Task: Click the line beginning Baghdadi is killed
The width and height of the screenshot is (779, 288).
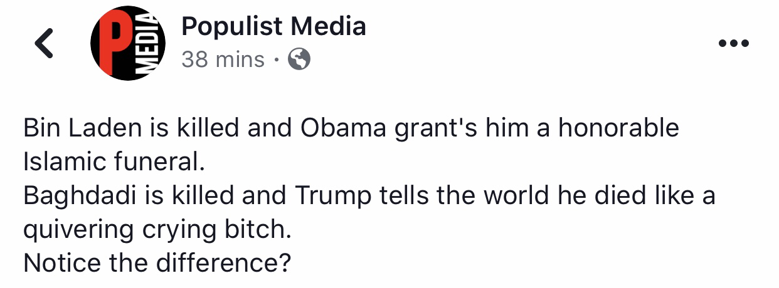Action: [369, 197]
